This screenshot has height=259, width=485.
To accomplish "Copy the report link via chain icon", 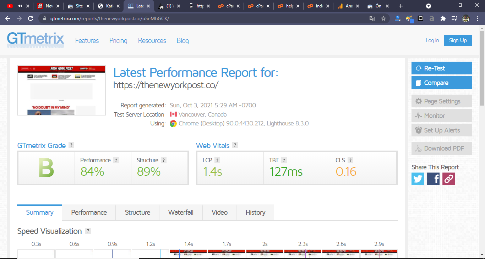I will (448, 179).
